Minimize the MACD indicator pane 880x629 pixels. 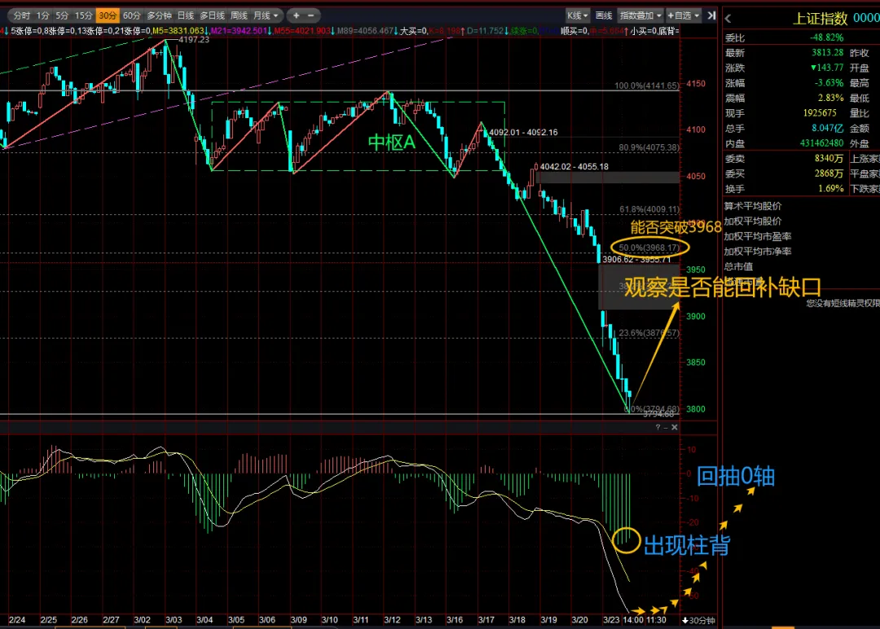[666, 428]
